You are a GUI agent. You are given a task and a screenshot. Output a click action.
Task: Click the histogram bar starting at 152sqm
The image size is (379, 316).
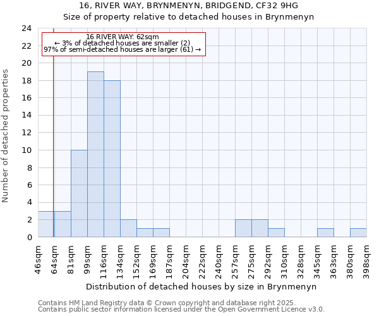click(145, 233)
